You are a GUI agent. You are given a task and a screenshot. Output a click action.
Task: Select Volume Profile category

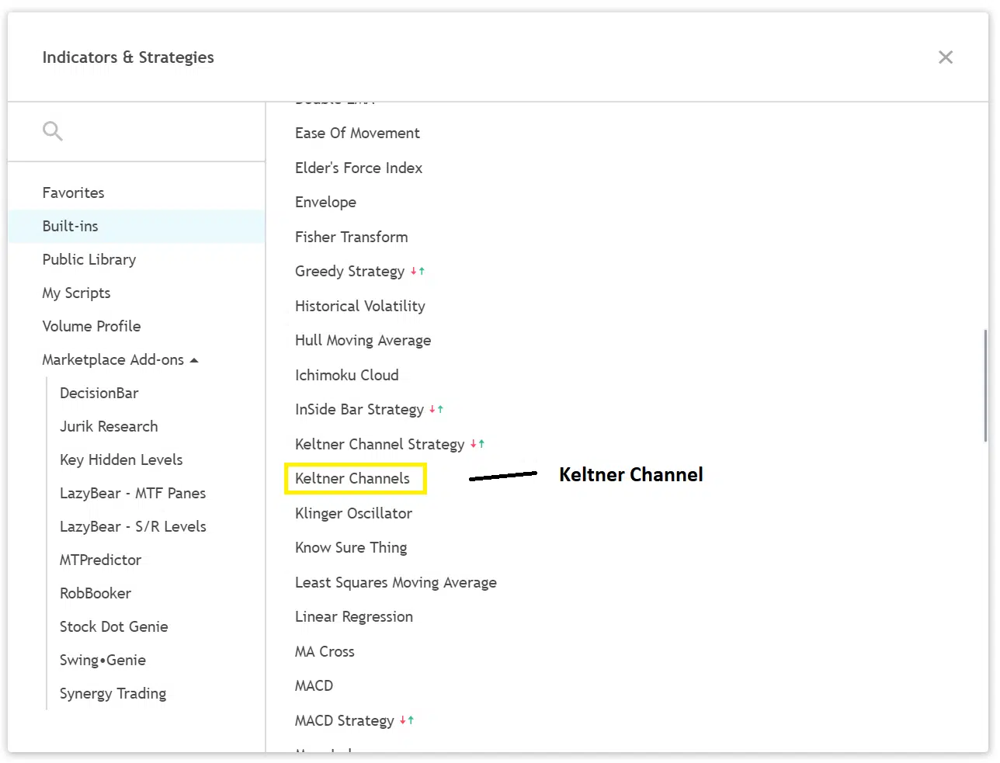click(92, 326)
